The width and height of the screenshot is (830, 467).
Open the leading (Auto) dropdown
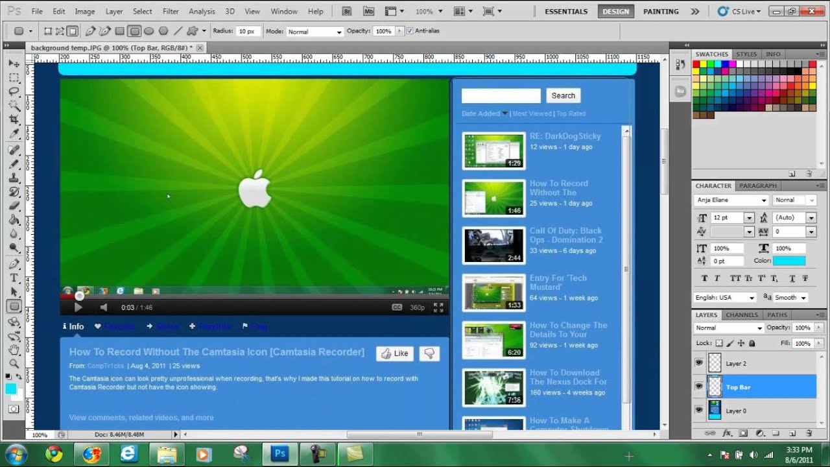click(x=811, y=218)
